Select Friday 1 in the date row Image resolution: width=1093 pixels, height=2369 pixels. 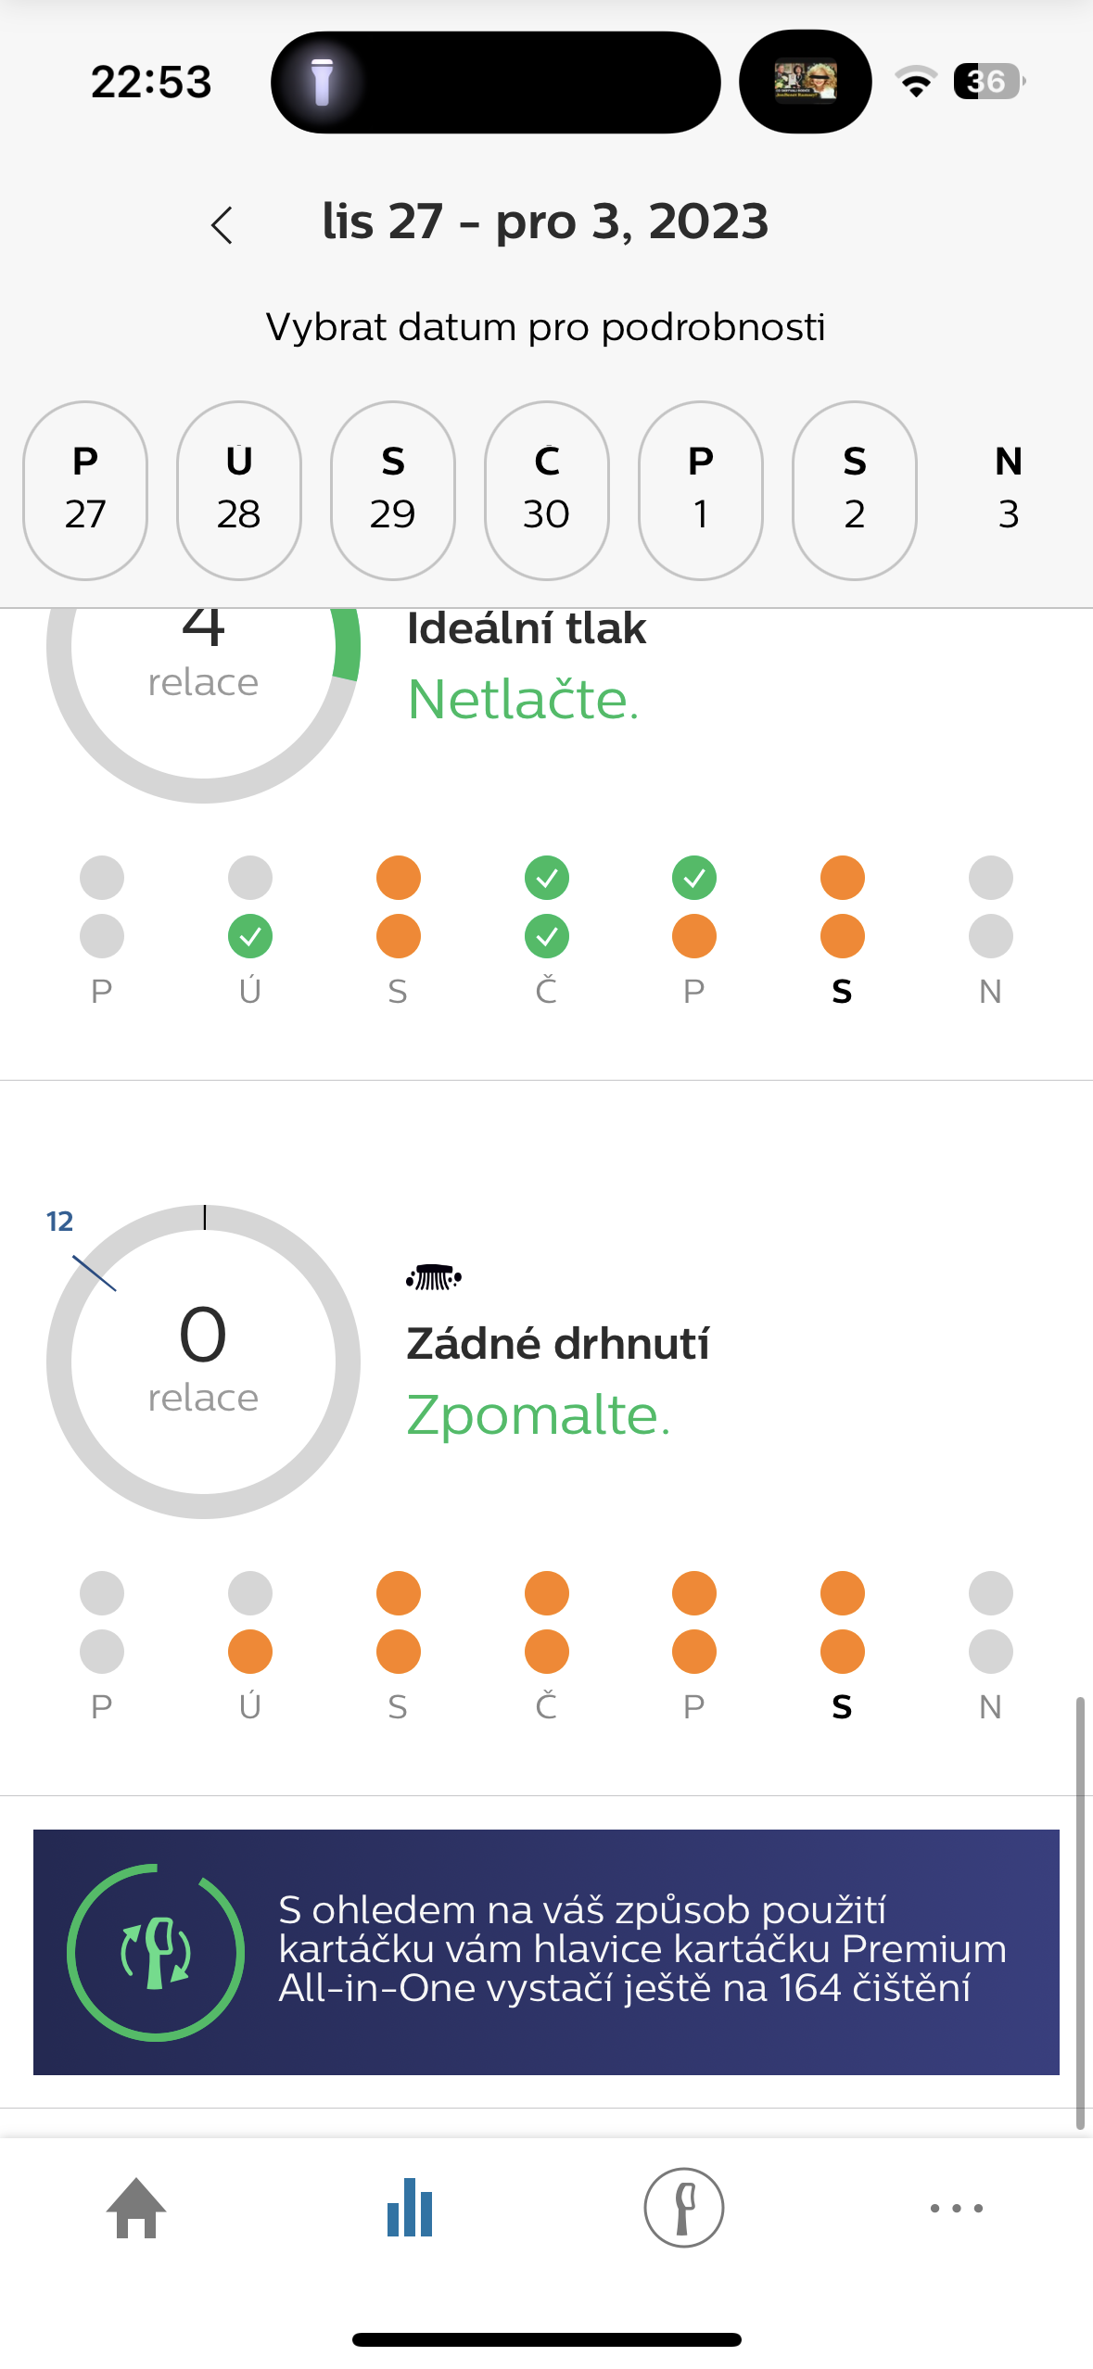click(701, 490)
